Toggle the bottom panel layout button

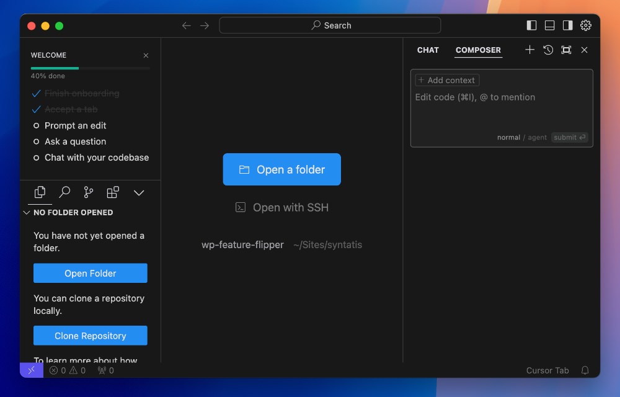point(549,25)
